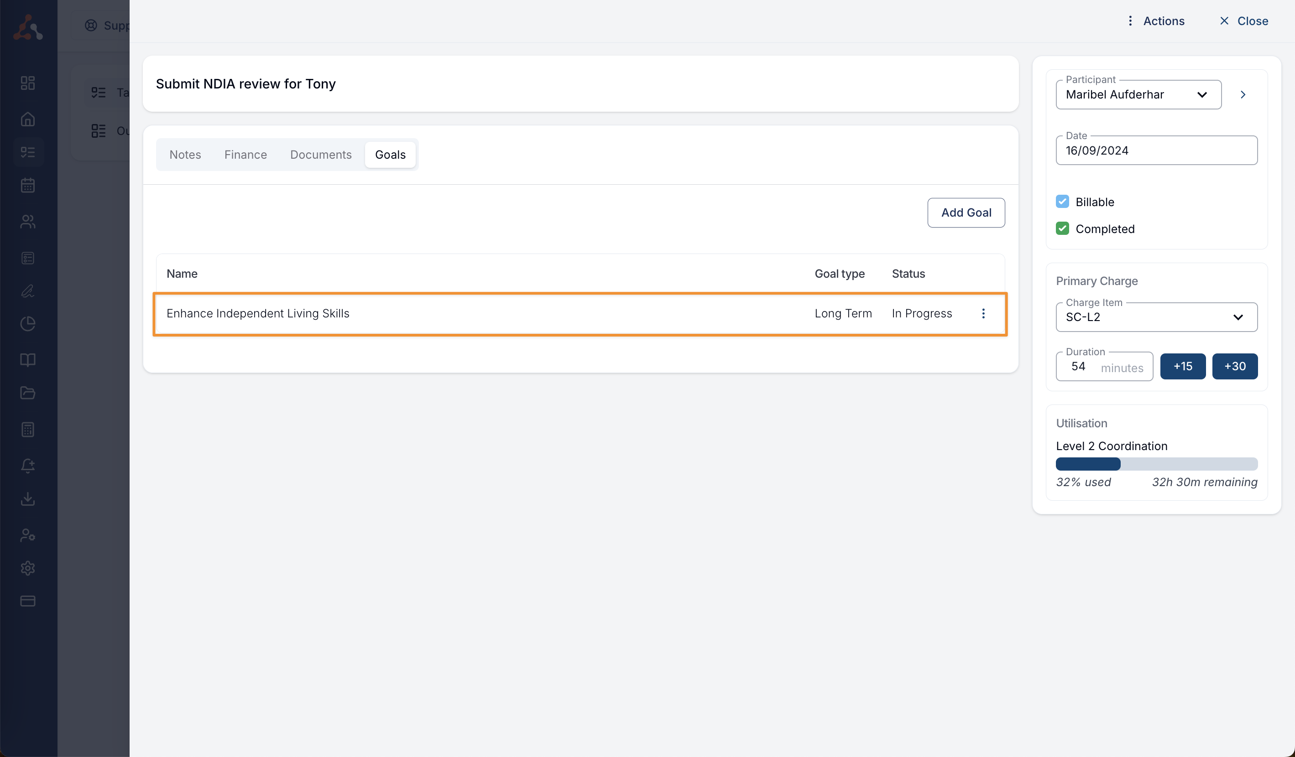Viewport: 1295px width, 757px height.
Task: Switch to the Notes tab
Action: pos(185,155)
